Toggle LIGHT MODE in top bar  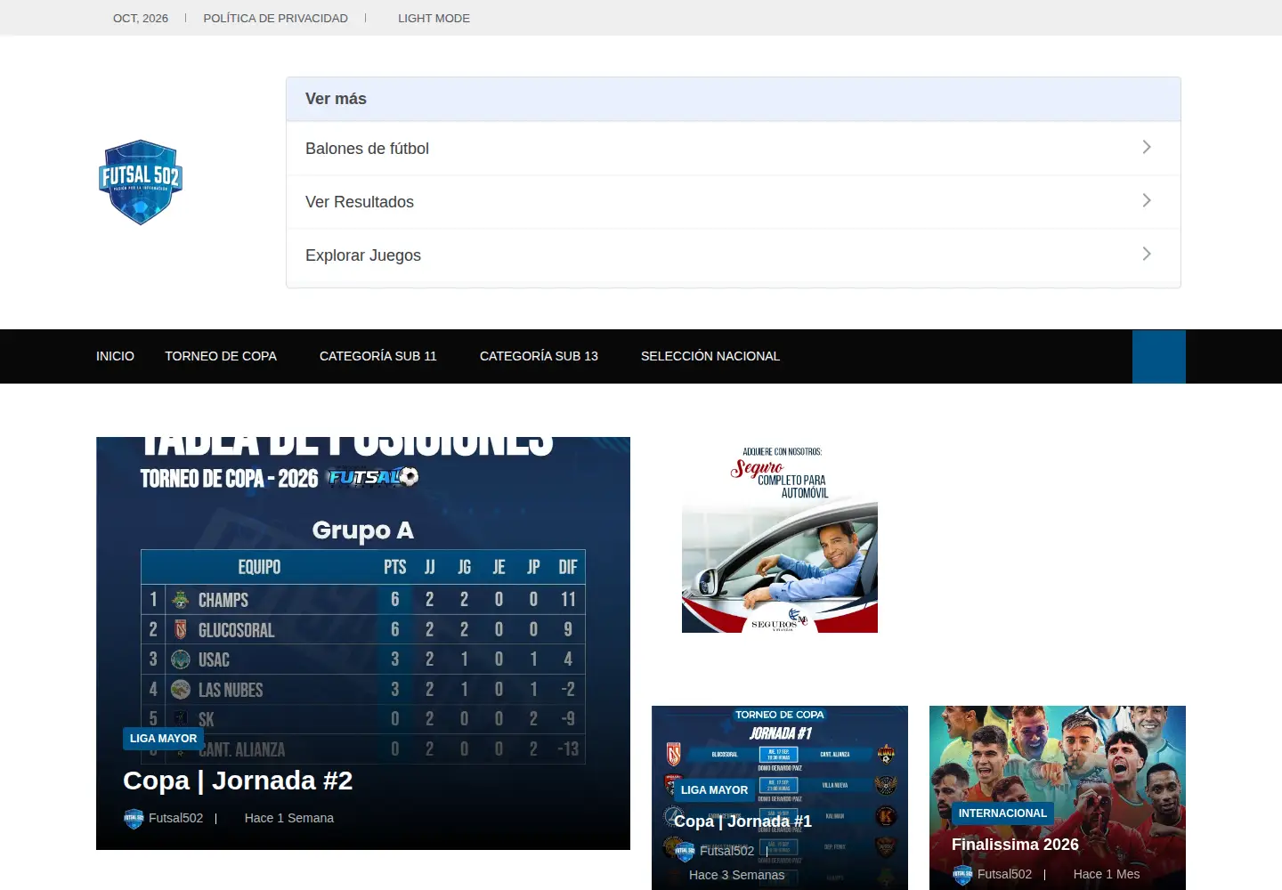coord(434,18)
